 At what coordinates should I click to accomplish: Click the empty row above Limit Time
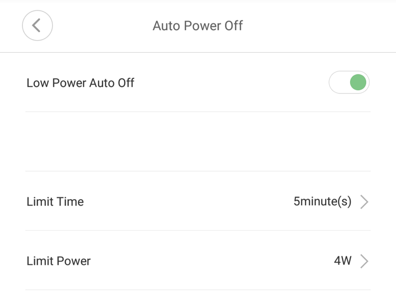[197, 142]
